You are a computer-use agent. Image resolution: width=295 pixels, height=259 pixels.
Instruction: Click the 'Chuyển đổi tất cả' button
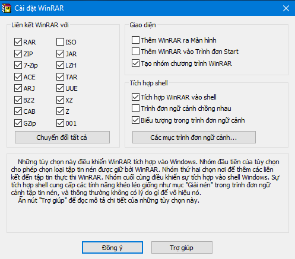pos(62,138)
